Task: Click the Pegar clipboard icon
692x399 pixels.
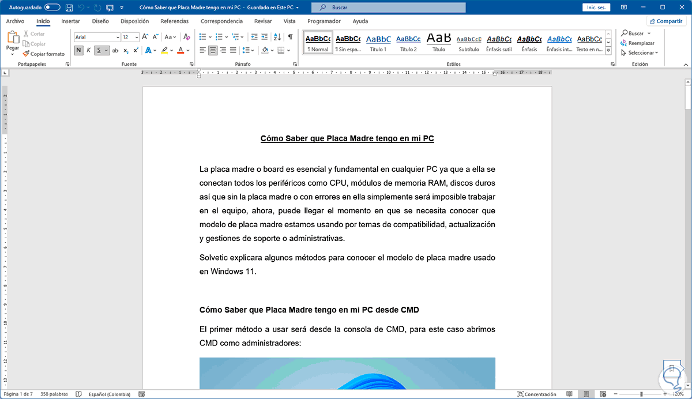Action: pos(13,38)
